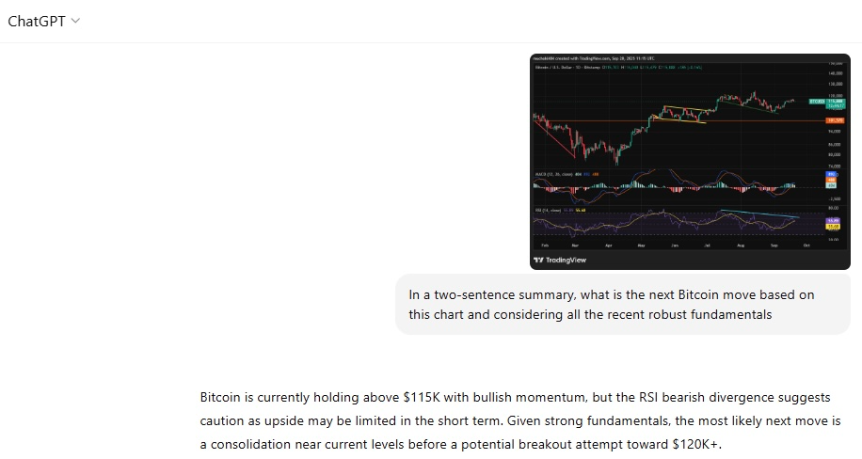Screen dimensions: 862x459
Task: Click the blue MACD value badge
Action: point(831,174)
